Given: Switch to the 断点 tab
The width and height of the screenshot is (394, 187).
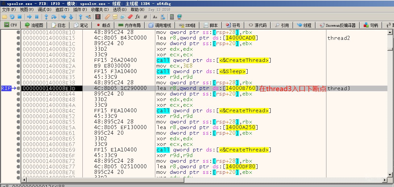Looking at the screenshot, I should [x=103, y=25].
